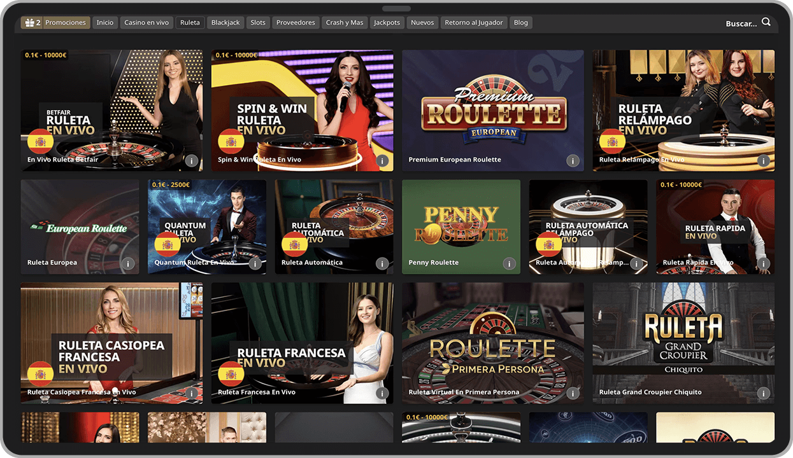Click info icon on Ruleta Francesa En Vivo
793x458 pixels.
point(382,393)
